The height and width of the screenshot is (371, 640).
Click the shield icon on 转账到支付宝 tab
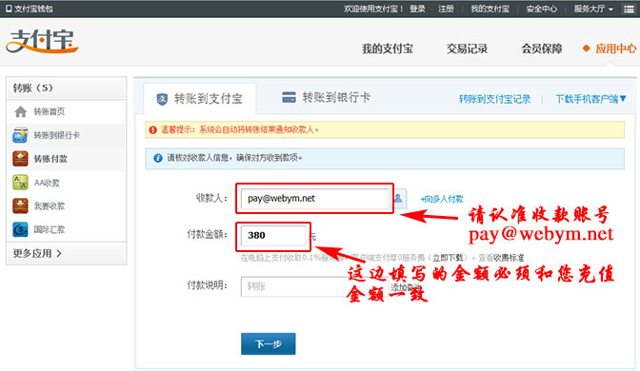(x=162, y=99)
